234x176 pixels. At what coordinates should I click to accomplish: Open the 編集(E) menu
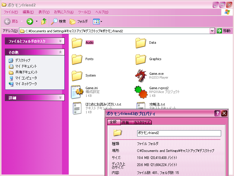coord(28,12)
